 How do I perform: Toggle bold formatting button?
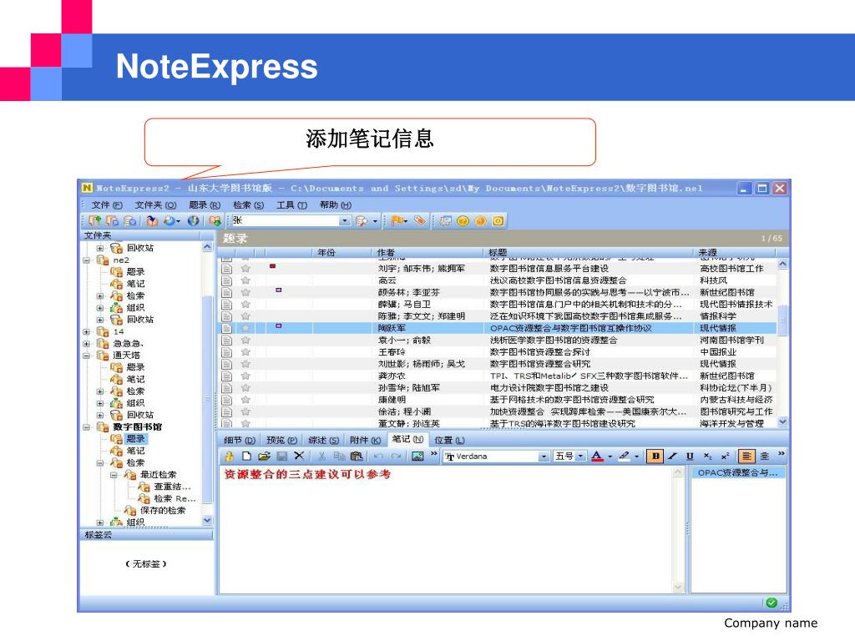(x=655, y=457)
